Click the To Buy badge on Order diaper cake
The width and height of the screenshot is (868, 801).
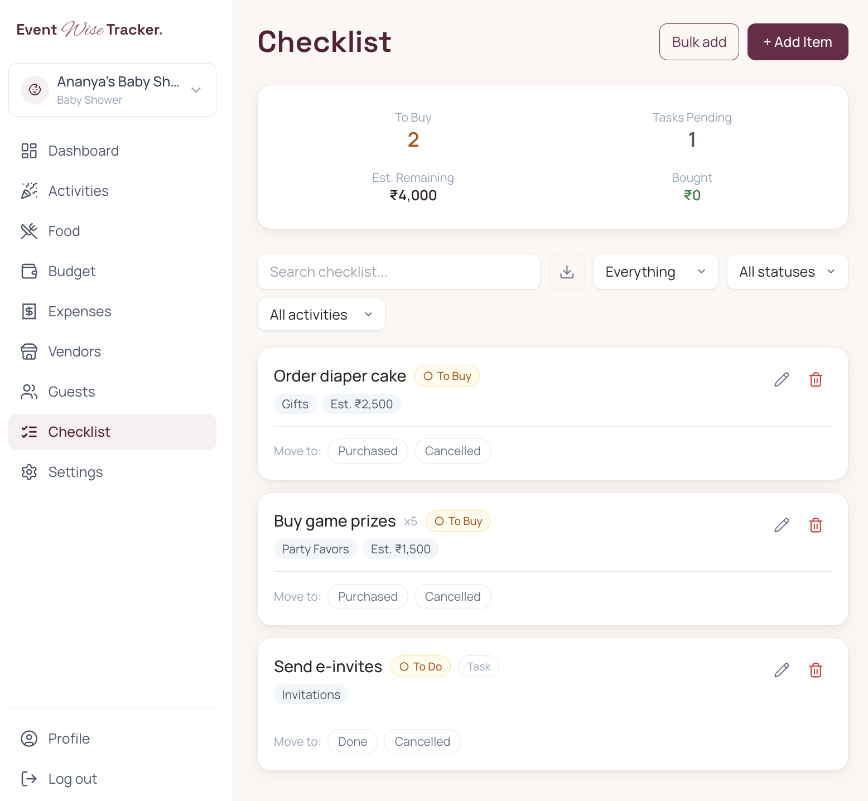pos(447,376)
